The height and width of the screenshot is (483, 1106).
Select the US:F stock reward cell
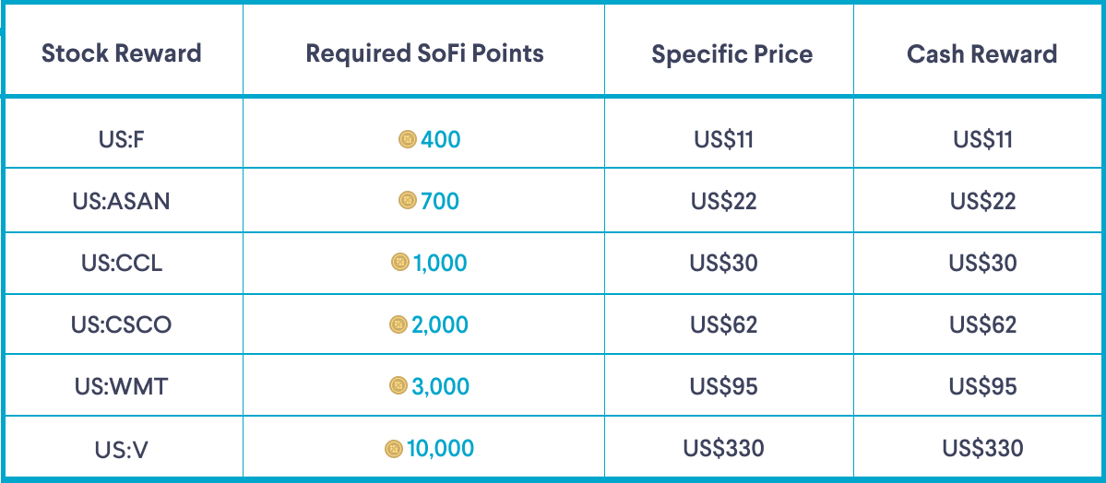pos(121,140)
